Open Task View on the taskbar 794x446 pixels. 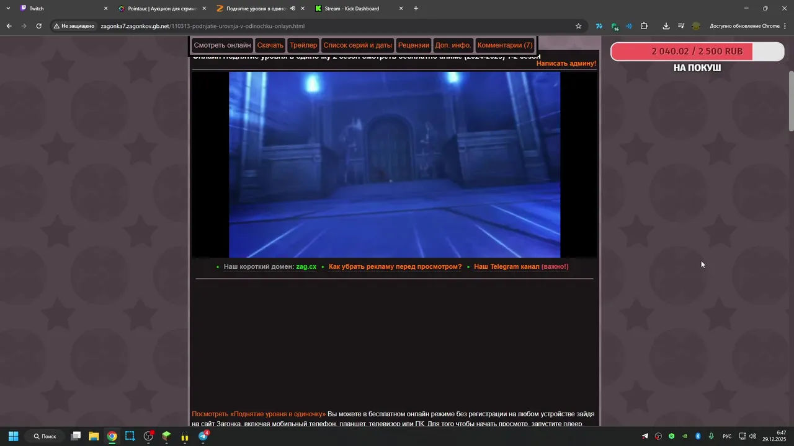click(76, 436)
